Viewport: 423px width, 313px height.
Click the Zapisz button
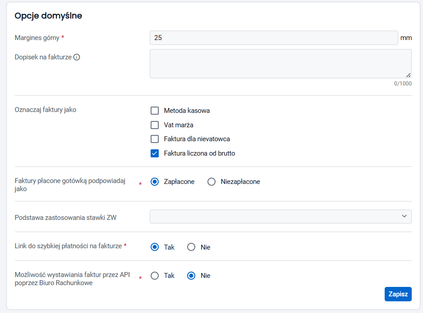coord(398,294)
